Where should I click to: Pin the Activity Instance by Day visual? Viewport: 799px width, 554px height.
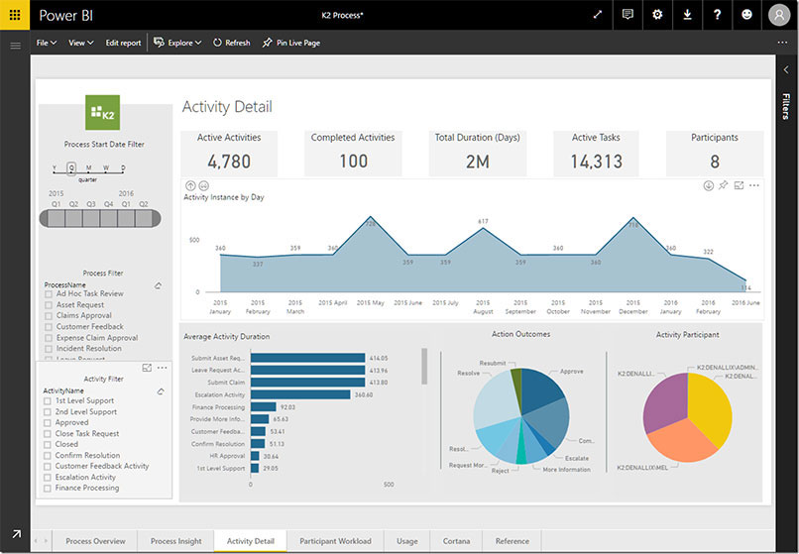(723, 185)
